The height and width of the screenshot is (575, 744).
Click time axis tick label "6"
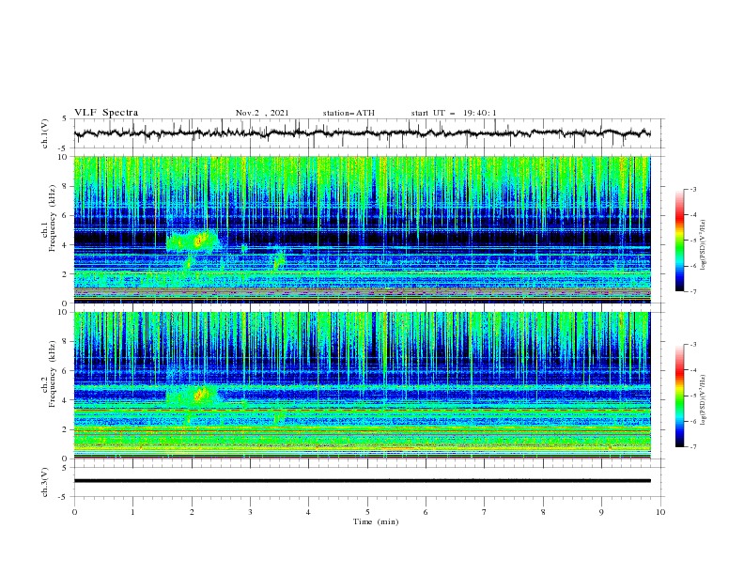(426, 512)
